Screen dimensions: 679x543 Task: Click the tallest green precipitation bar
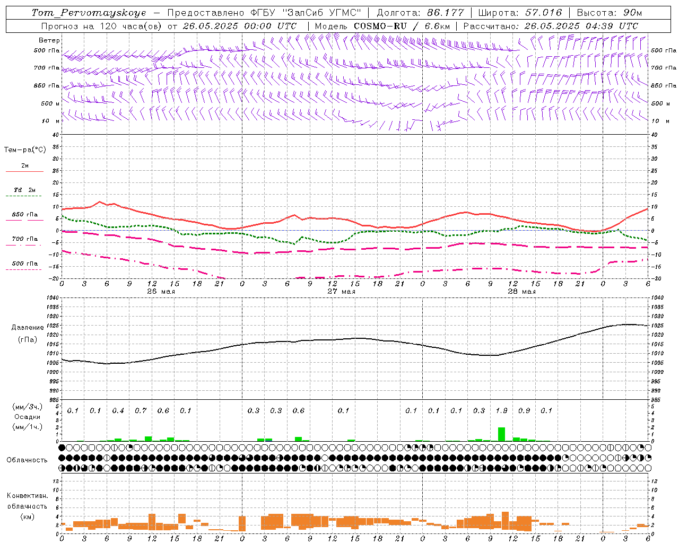point(501,434)
